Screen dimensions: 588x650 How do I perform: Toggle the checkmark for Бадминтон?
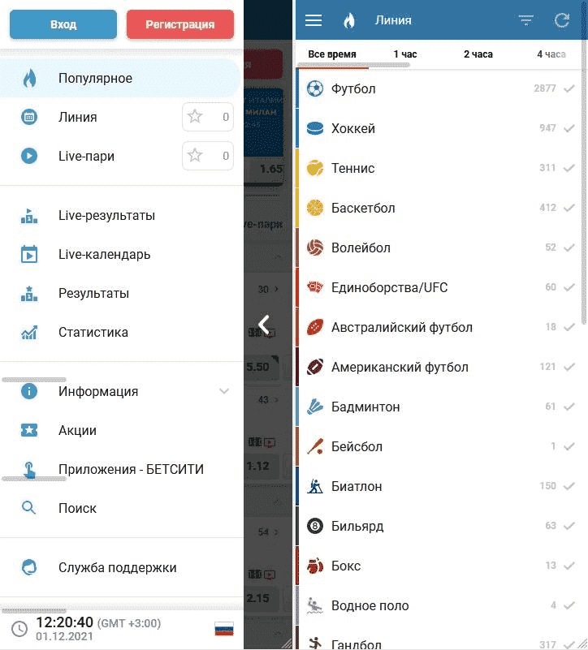point(569,407)
